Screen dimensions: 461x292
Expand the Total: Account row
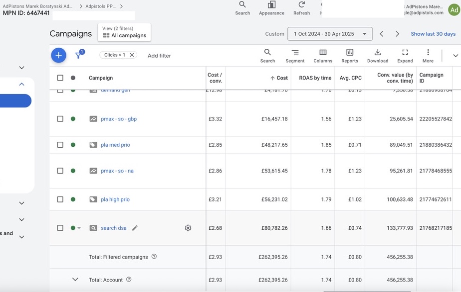(x=75, y=280)
